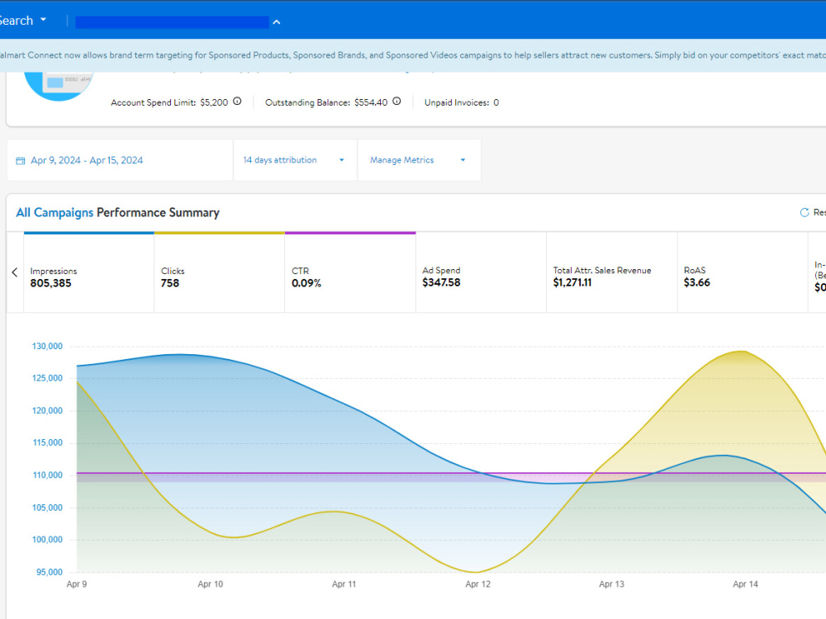
Task: Click the $3.66 RoAS value
Action: click(x=696, y=282)
